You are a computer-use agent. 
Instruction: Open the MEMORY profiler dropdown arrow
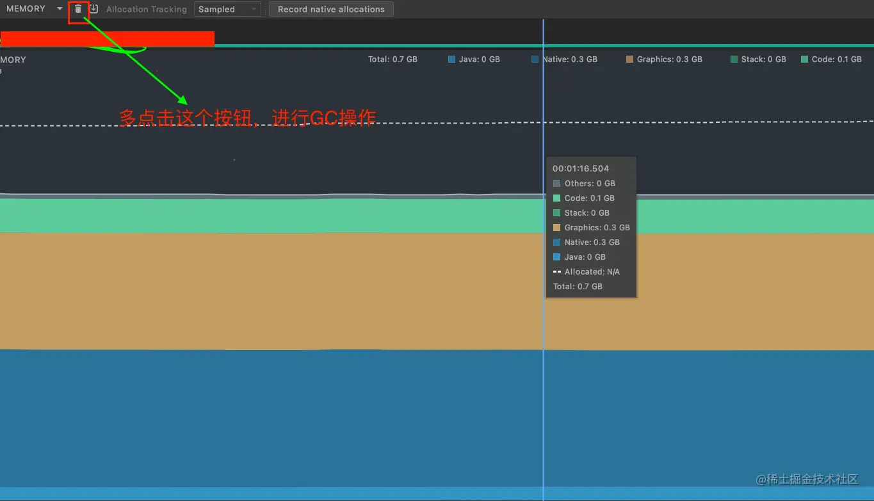[x=60, y=9]
